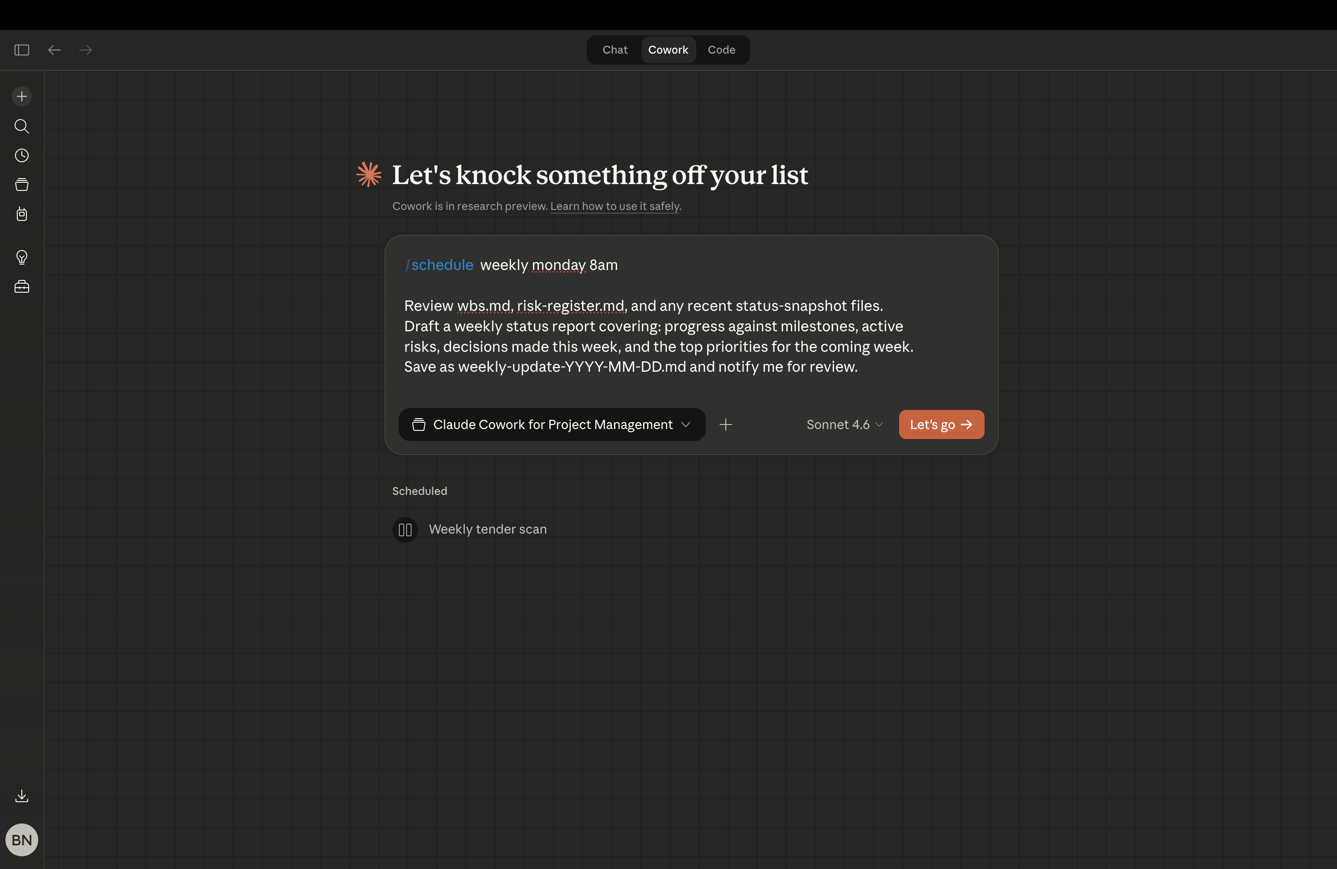The height and width of the screenshot is (869, 1337).
Task: Open scheduled tasks clock icon
Action: [x=21, y=155]
